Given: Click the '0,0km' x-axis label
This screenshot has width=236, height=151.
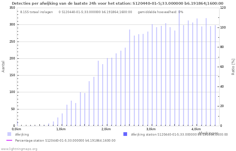Looking at the screenshot, I should click(17, 129).
